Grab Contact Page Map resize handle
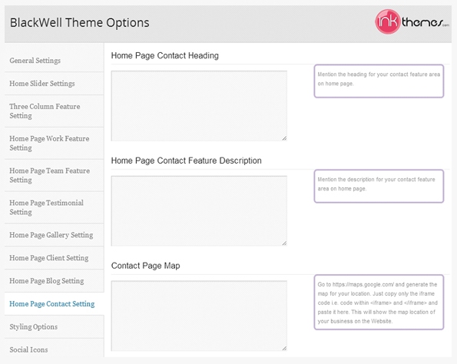 [284, 348]
